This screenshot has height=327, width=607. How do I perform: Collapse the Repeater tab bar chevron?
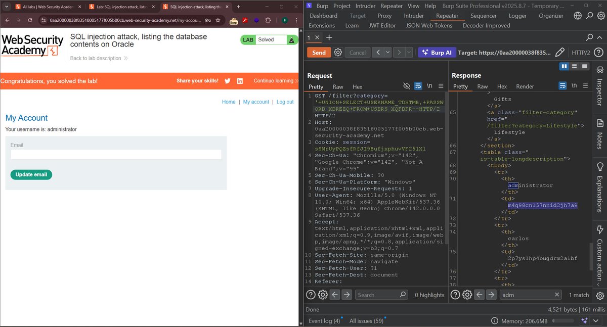pyautogui.click(x=599, y=37)
